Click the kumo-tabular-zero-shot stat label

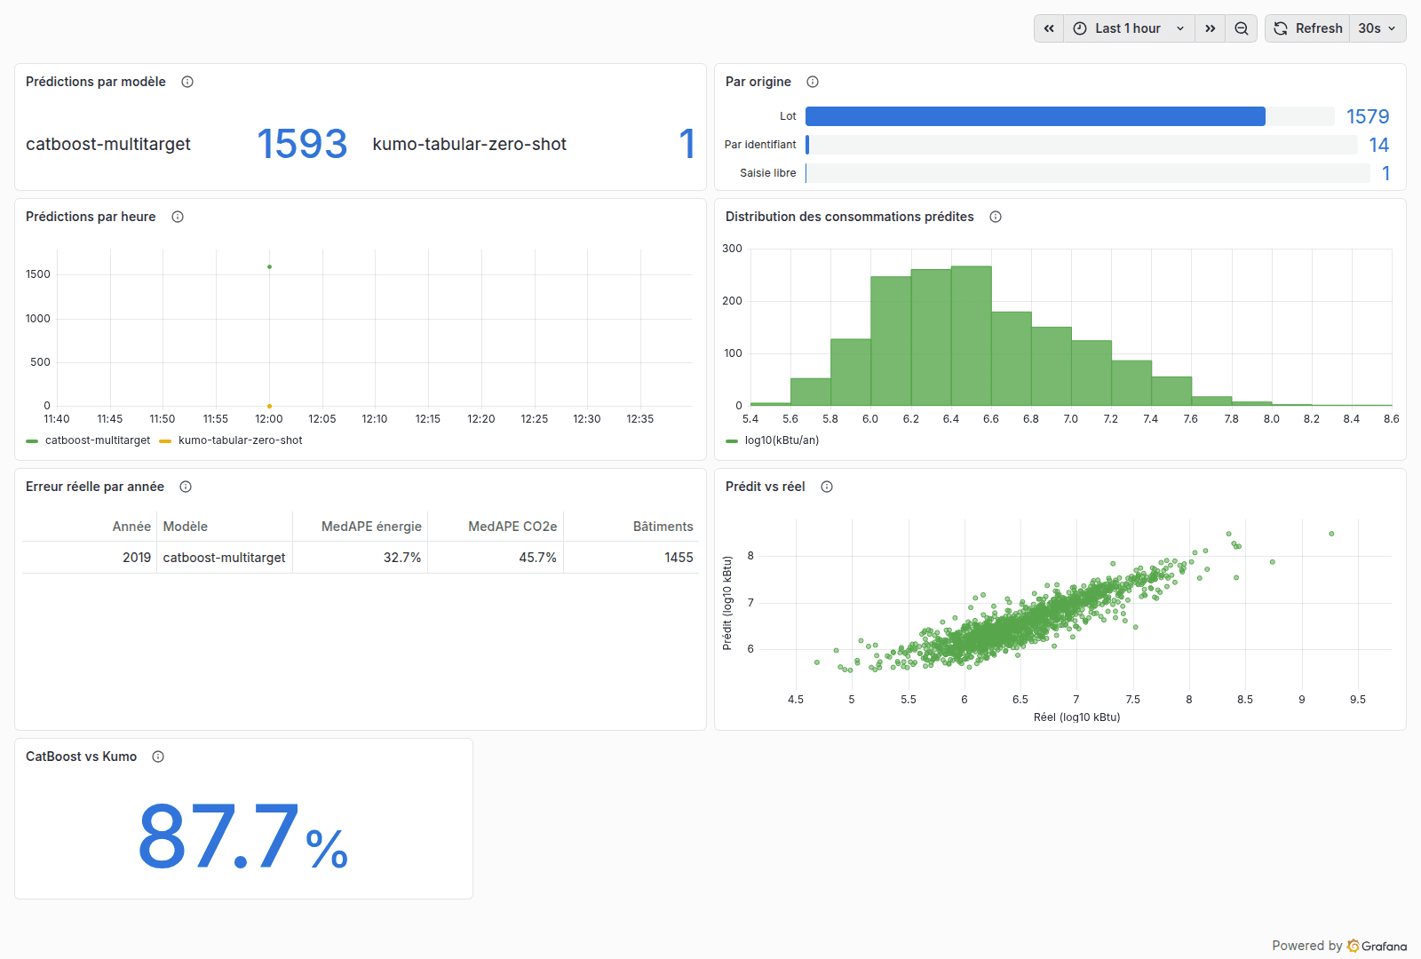469,144
